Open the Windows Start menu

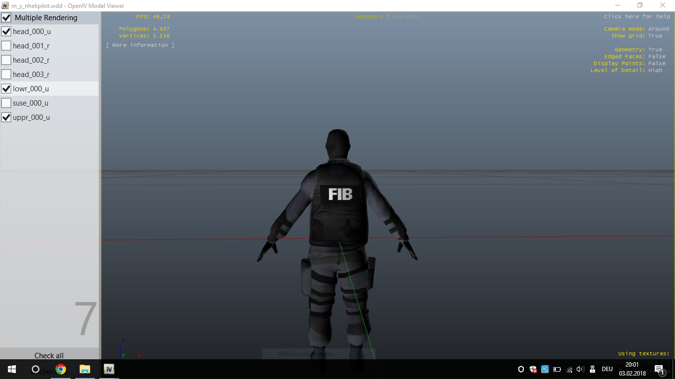pos(12,369)
